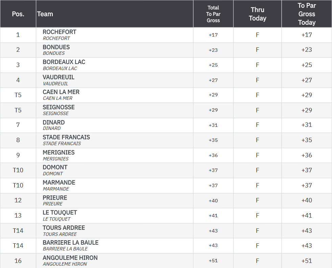
Task: Sort by Pos. column header
Action: tap(18, 14)
